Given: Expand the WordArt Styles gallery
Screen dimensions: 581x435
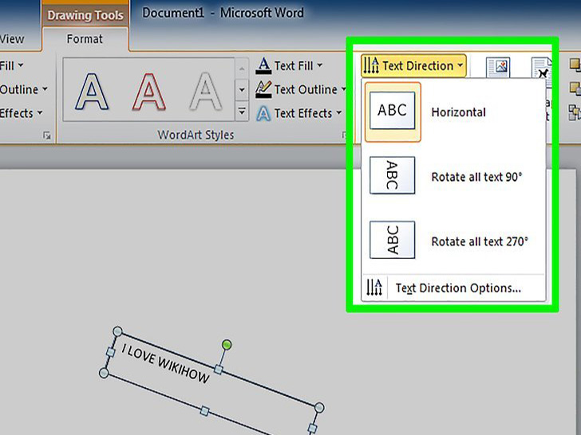Looking at the screenshot, I should 242,111.
